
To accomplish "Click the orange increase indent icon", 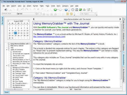I will pyautogui.click(x=71, y=14).
